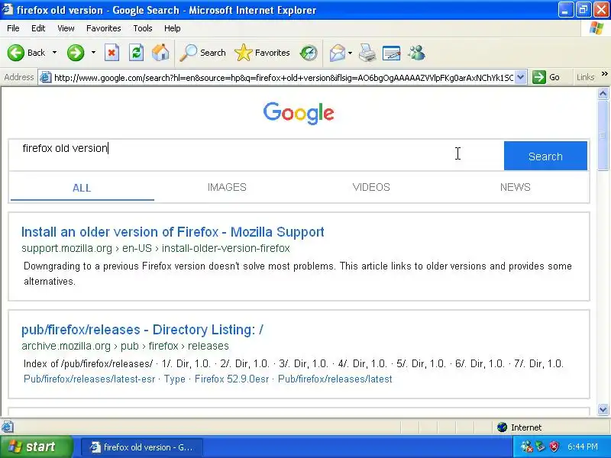Click the blue Search button
Viewport: 611px width, 458px height.
545,156
